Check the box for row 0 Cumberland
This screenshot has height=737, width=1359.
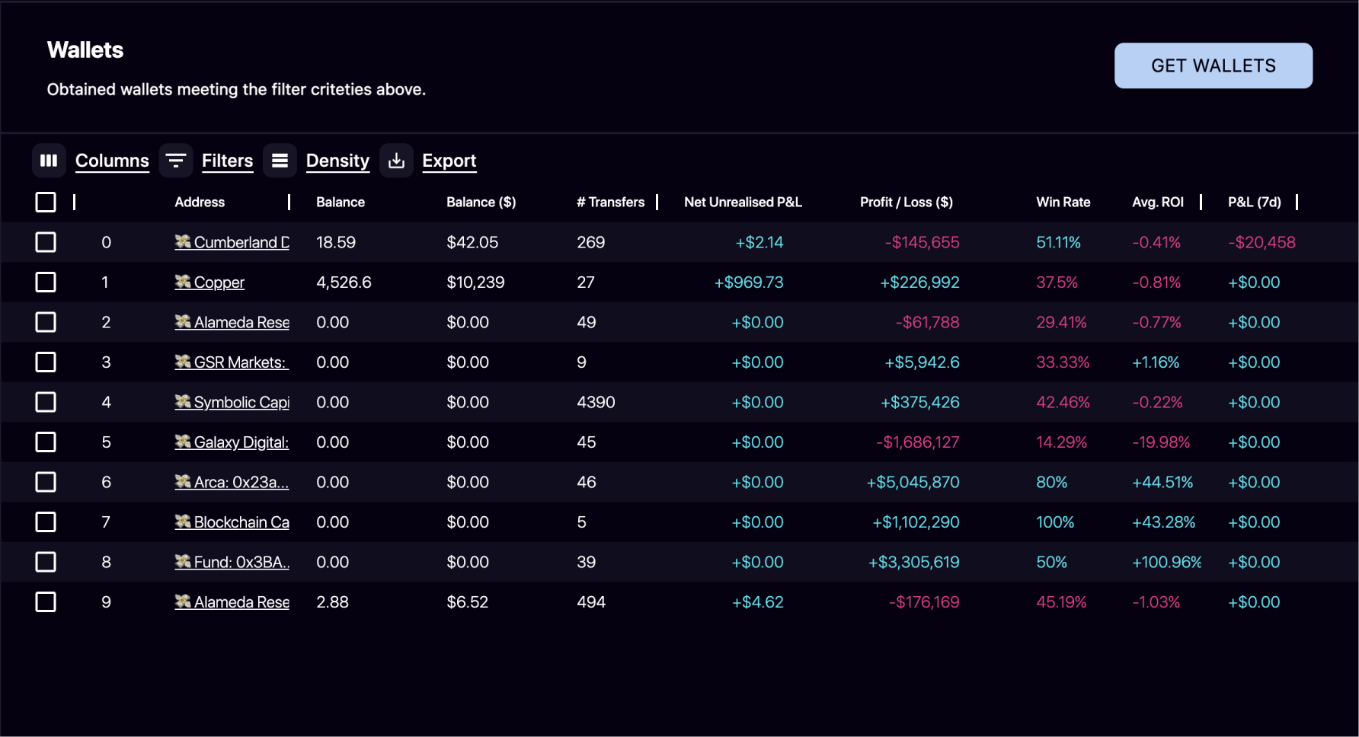[x=46, y=242]
